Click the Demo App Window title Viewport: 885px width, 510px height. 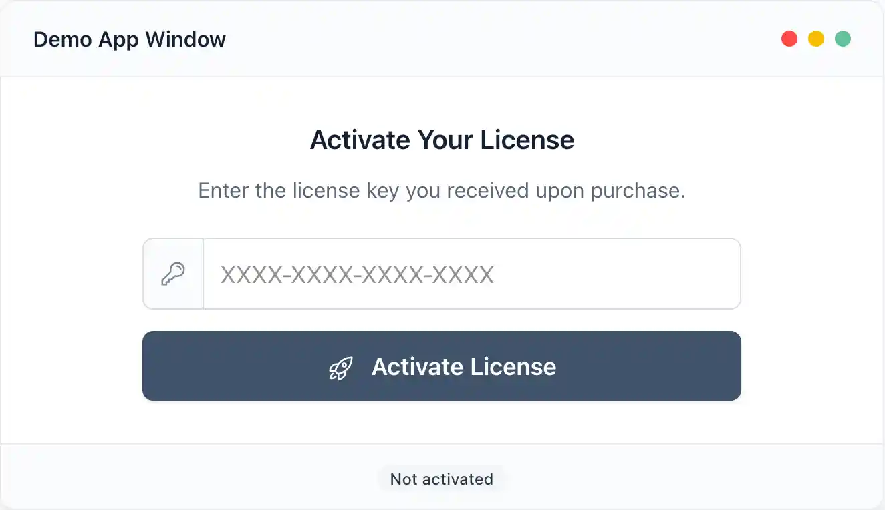coord(130,39)
